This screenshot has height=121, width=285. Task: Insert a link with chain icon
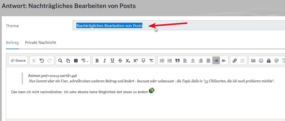click(x=235, y=61)
